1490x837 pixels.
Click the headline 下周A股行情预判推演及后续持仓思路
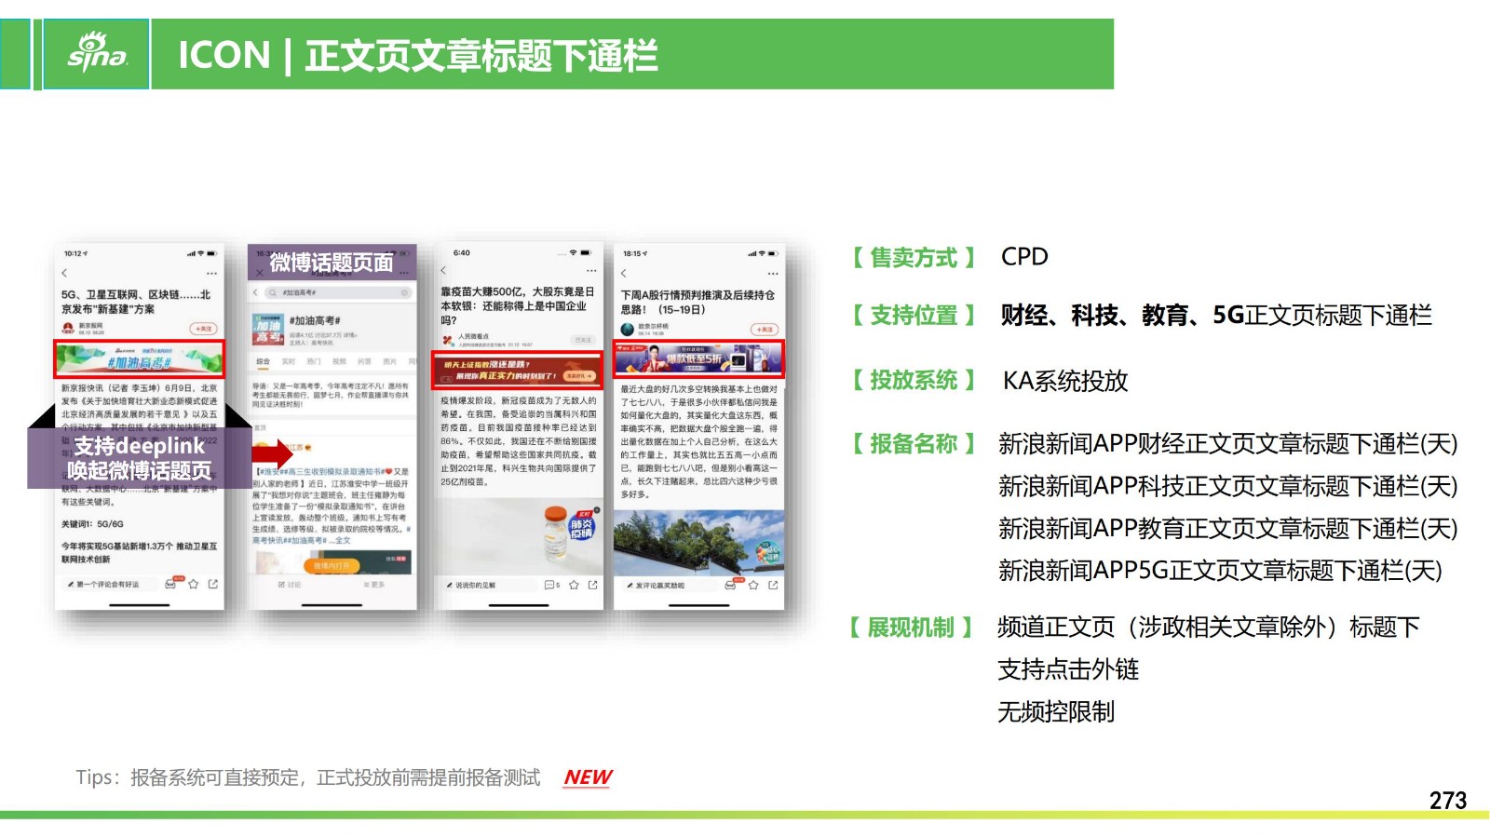point(698,302)
